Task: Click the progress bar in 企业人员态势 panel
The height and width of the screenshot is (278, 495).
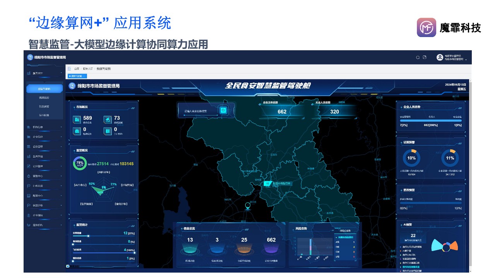Action: point(431,121)
